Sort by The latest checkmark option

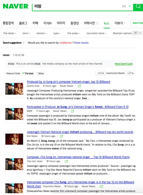28,73
